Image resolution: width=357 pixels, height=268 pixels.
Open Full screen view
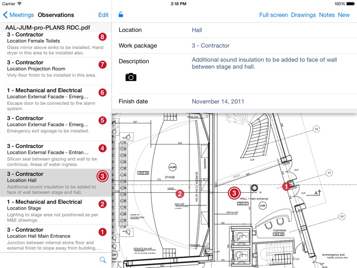(273, 15)
